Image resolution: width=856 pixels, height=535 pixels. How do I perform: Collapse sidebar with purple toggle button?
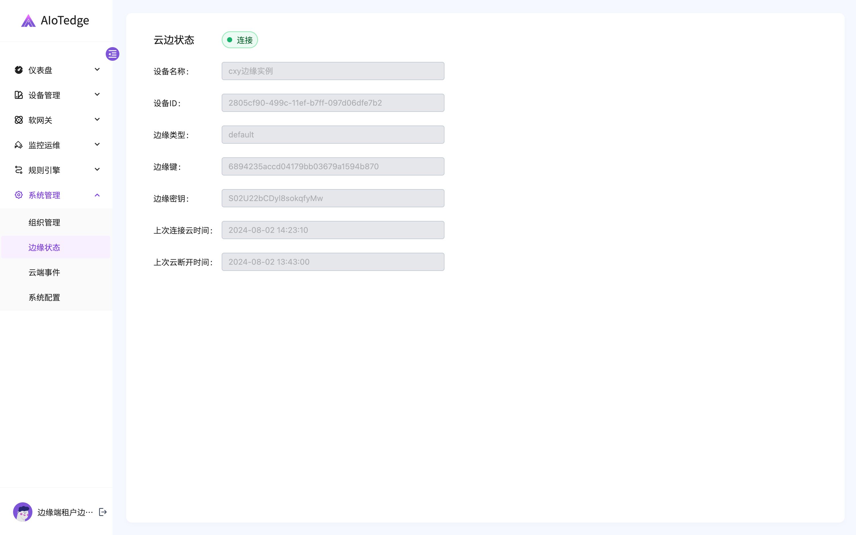point(112,54)
